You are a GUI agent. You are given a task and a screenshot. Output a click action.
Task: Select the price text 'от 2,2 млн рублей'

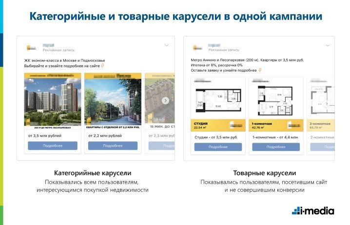click(x=105, y=135)
